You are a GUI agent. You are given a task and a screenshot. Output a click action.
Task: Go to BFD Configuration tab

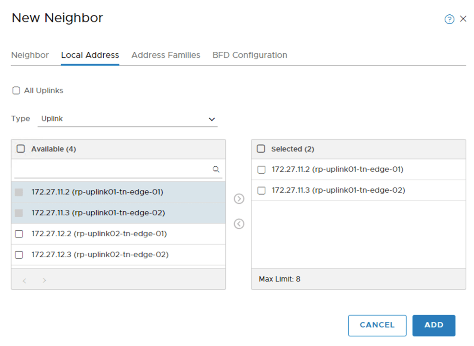pyautogui.click(x=250, y=55)
